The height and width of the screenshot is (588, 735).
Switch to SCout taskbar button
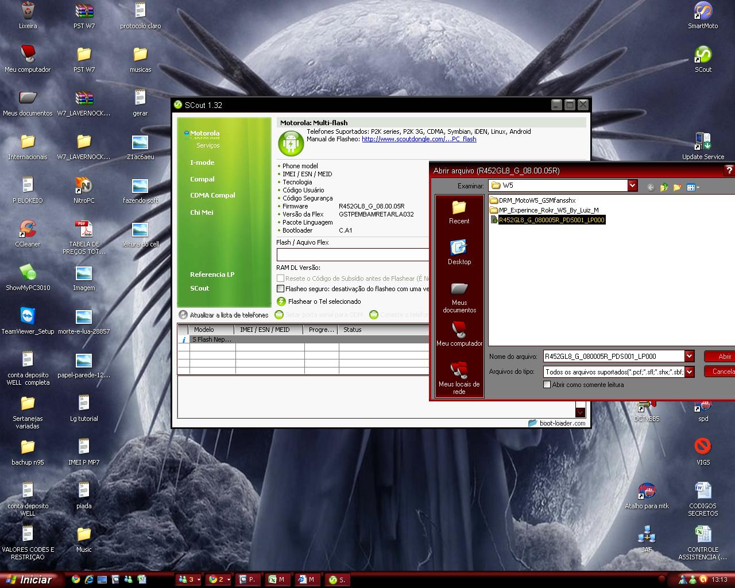(338, 579)
